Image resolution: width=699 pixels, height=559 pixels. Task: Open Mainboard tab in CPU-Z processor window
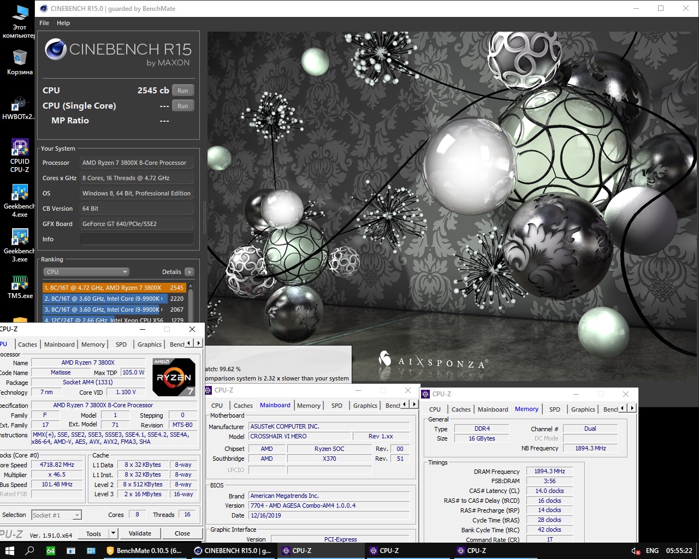pyautogui.click(x=60, y=344)
